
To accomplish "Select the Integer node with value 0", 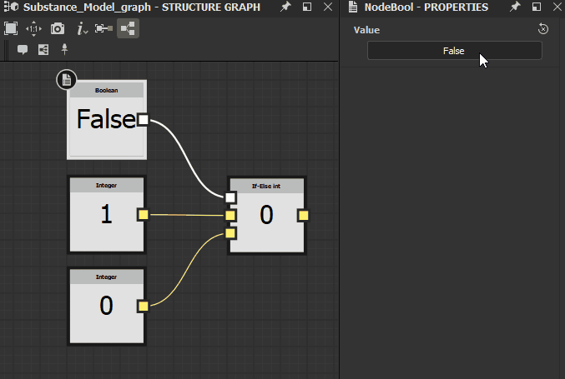I will click(x=106, y=306).
